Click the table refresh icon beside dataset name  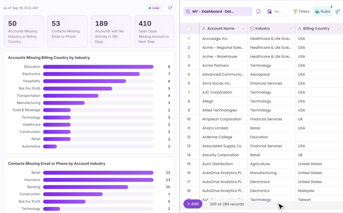click(258, 11)
